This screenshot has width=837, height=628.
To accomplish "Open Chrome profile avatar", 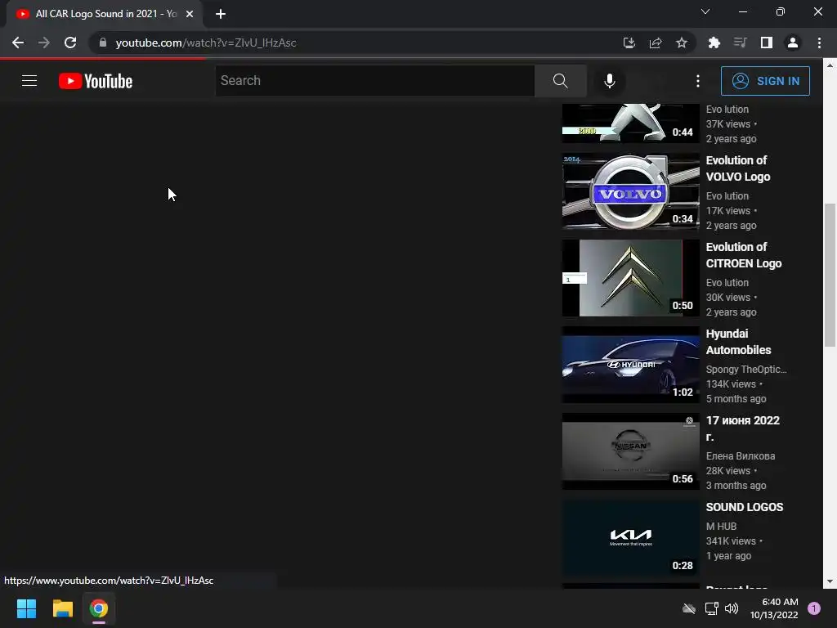I will pyautogui.click(x=793, y=43).
